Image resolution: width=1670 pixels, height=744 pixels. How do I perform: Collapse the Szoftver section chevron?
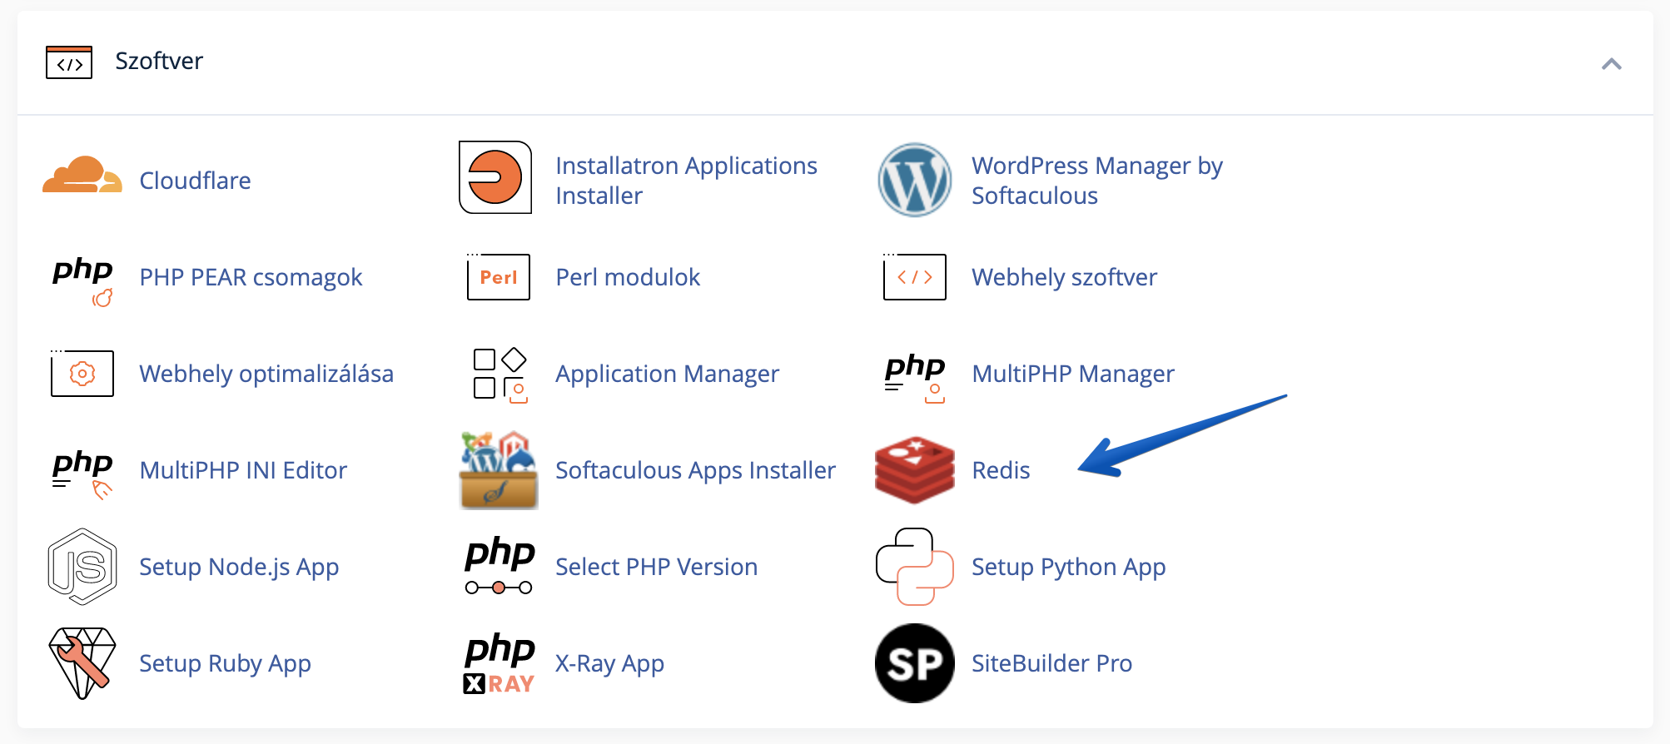coord(1612,64)
